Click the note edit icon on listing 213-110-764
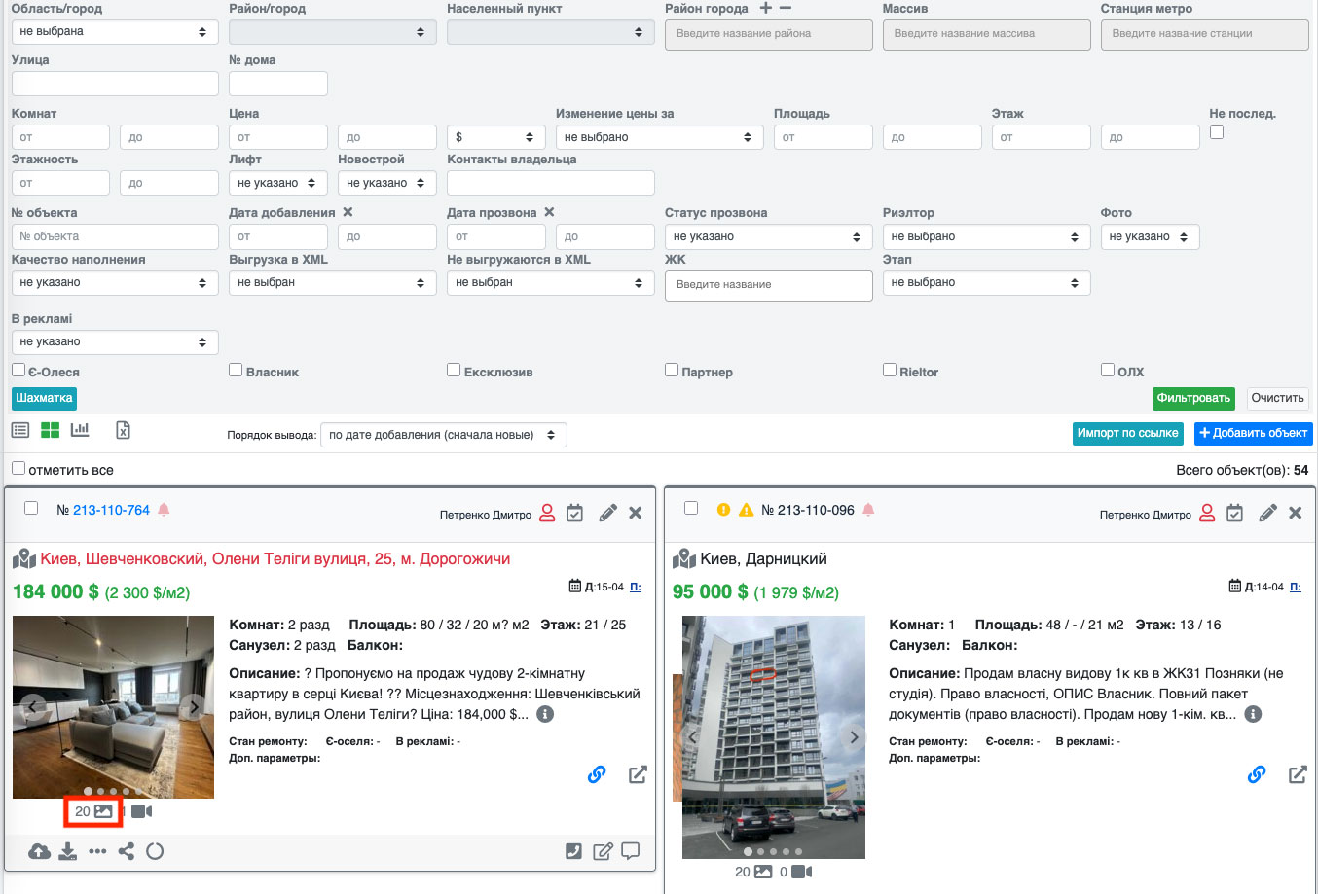Image resolution: width=1318 pixels, height=894 pixels. coord(603,852)
